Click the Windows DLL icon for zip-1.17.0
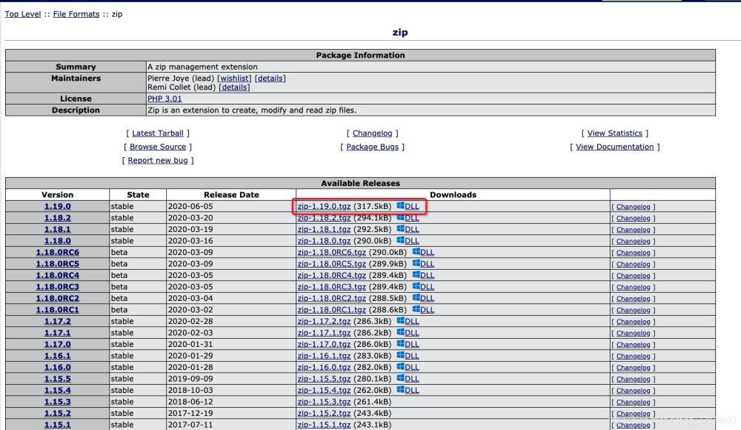This screenshot has width=741, height=430. pos(401,345)
